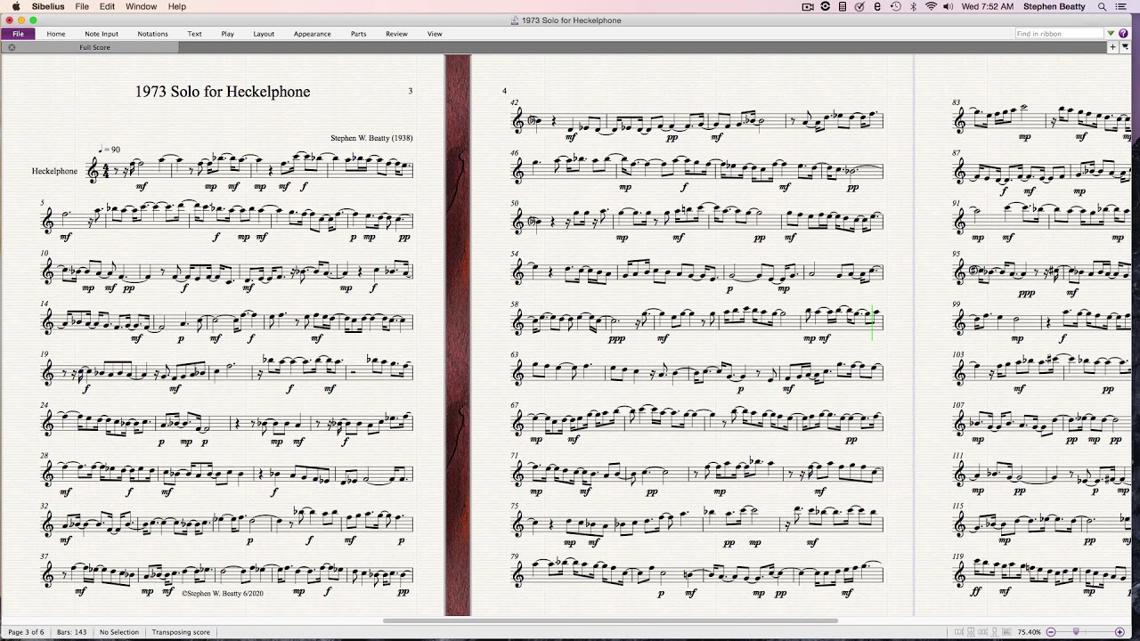The width and height of the screenshot is (1140, 641).
Task: Select the Appearance ribbon tab
Action: tap(313, 34)
